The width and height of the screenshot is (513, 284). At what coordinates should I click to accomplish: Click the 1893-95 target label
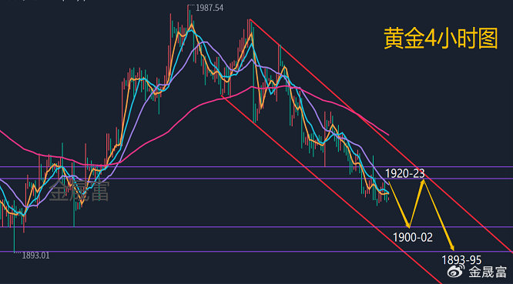point(461,260)
